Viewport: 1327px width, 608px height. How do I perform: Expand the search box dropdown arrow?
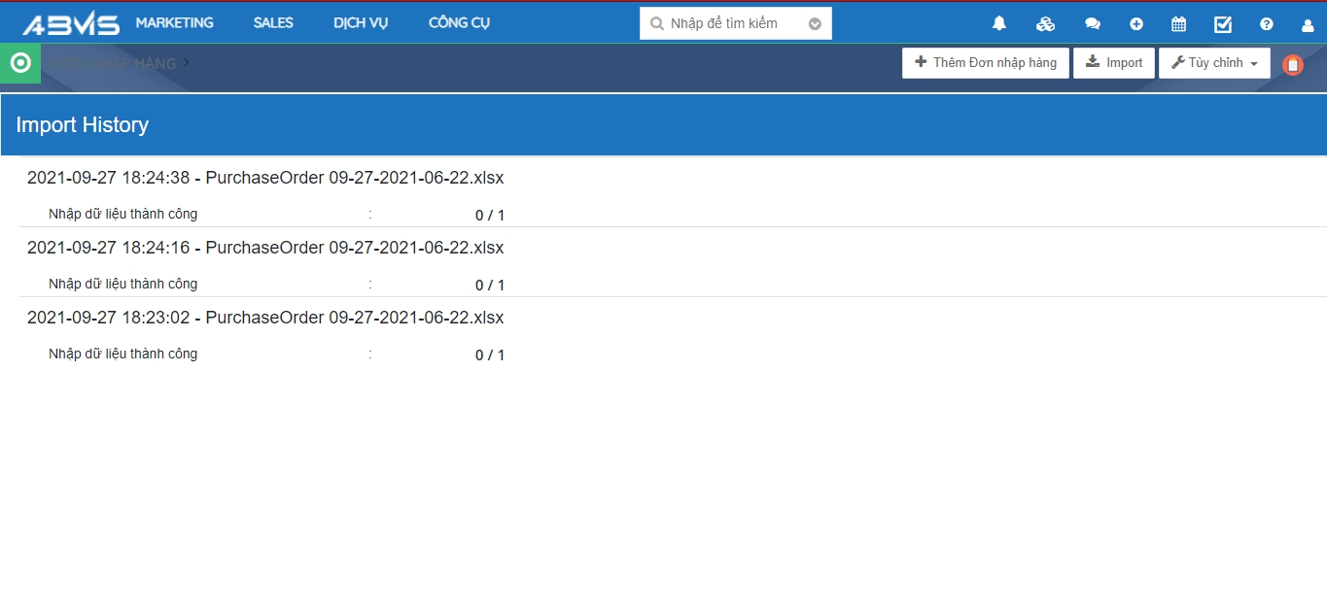815,24
